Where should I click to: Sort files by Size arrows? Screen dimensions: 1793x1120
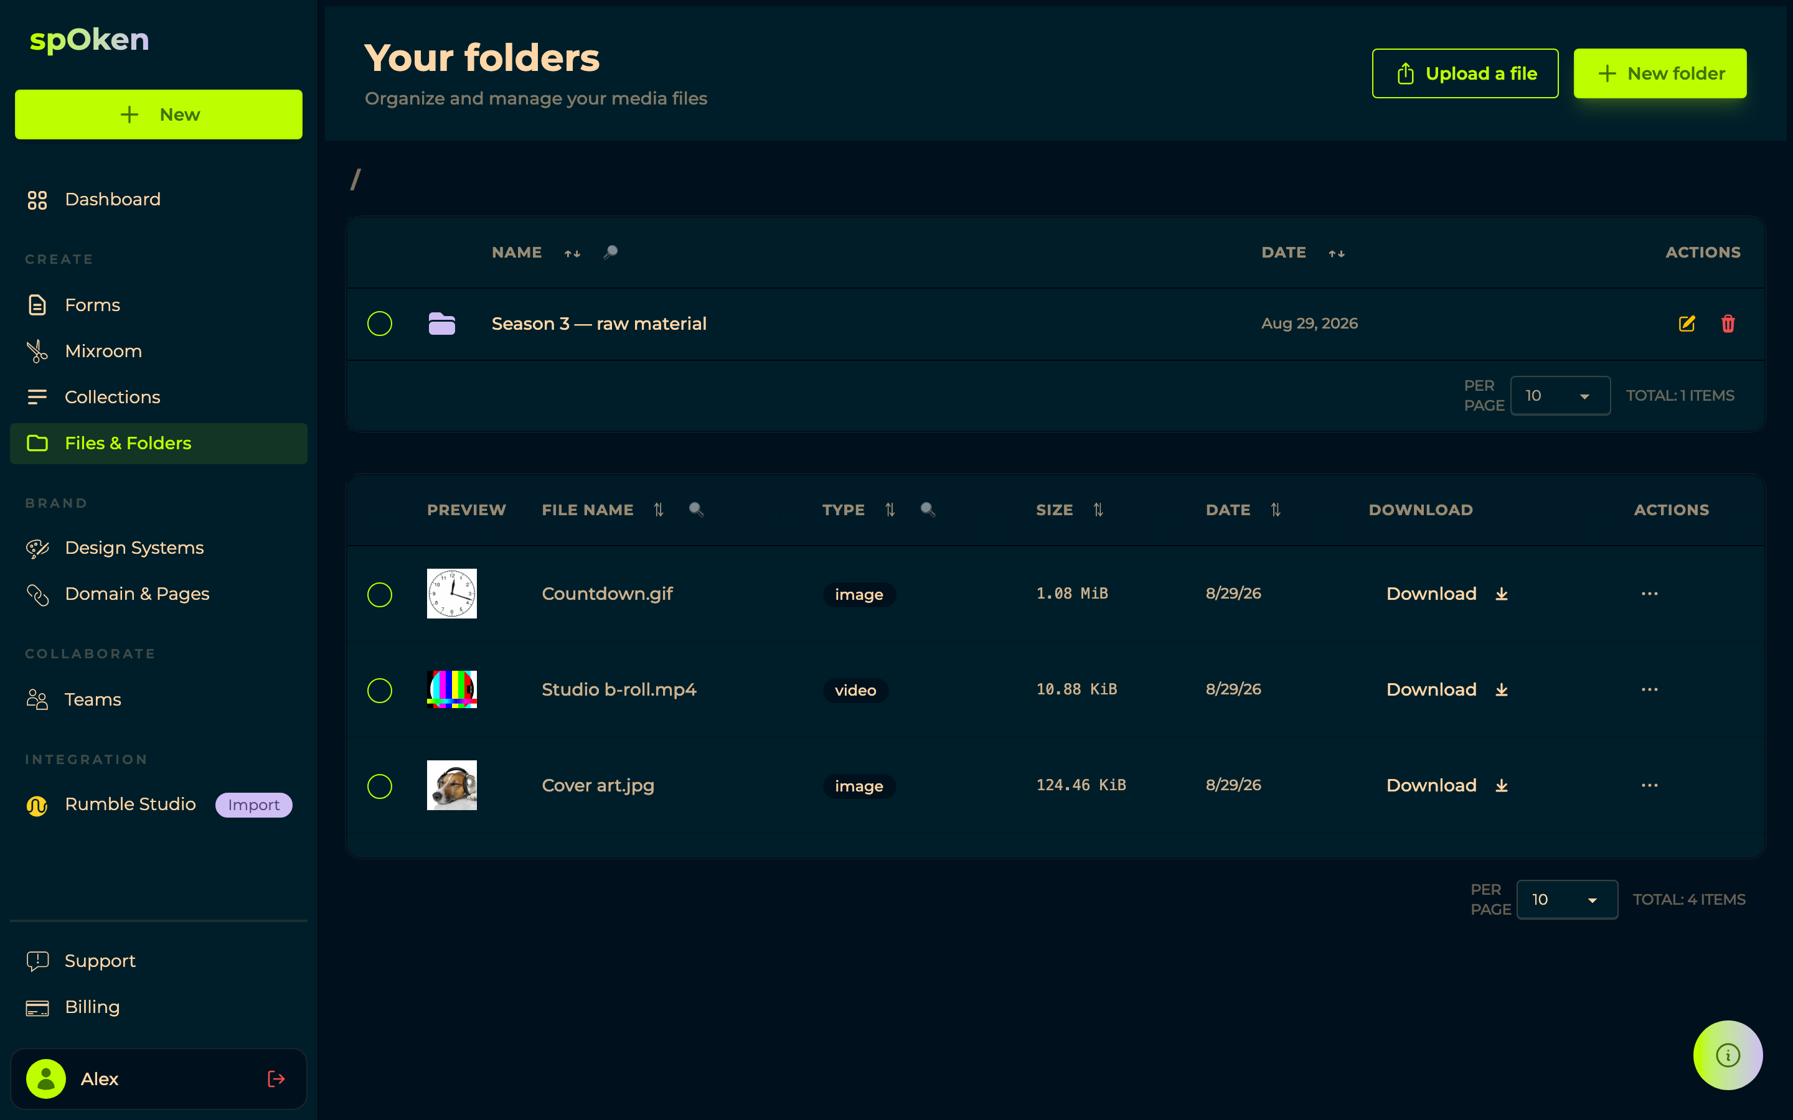point(1098,510)
